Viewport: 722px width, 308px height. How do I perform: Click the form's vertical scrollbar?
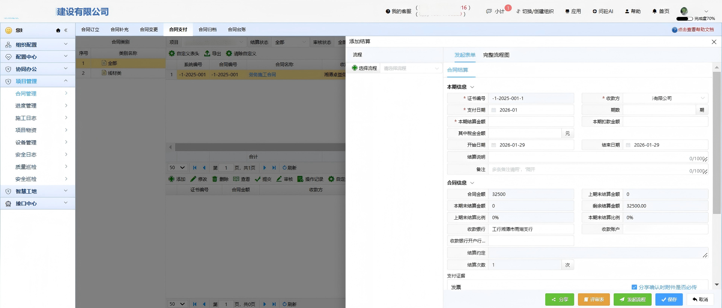(x=716, y=143)
